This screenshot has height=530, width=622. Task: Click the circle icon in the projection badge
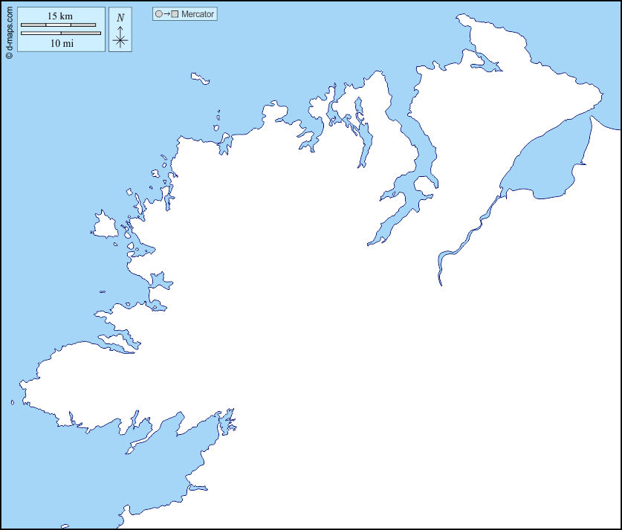[158, 14]
